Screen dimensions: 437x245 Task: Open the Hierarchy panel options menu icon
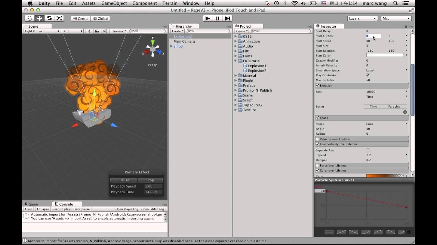229,26
